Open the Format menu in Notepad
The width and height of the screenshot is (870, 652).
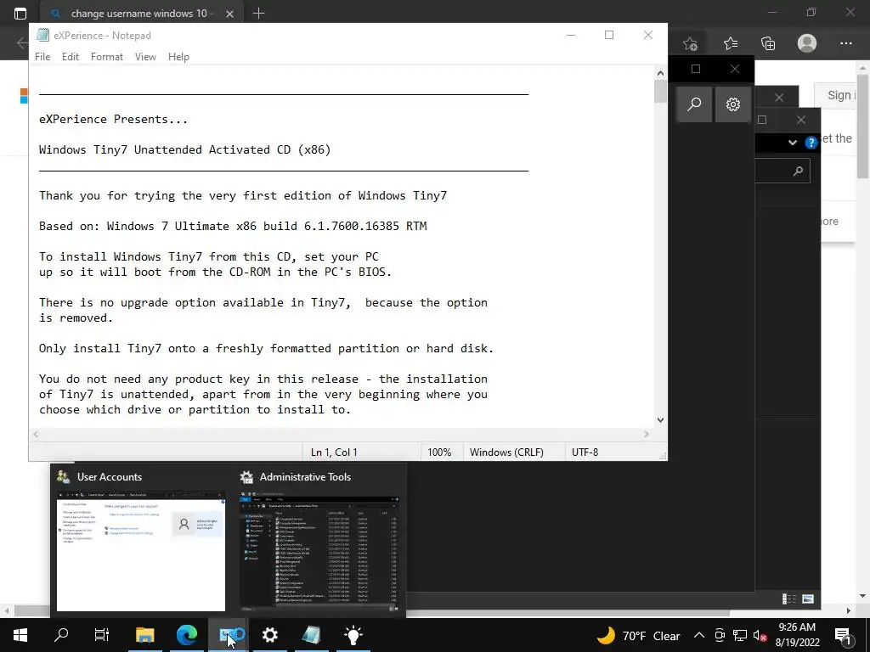pyautogui.click(x=106, y=57)
